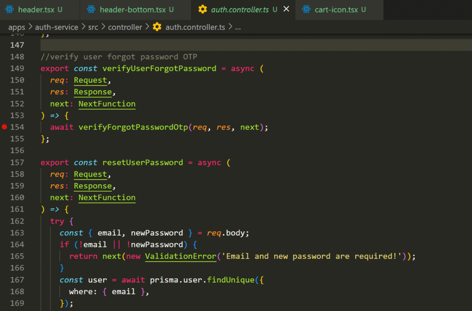This screenshot has height=311, width=472.
Task: Open src breadcrumb folder list
Action: coord(93,27)
